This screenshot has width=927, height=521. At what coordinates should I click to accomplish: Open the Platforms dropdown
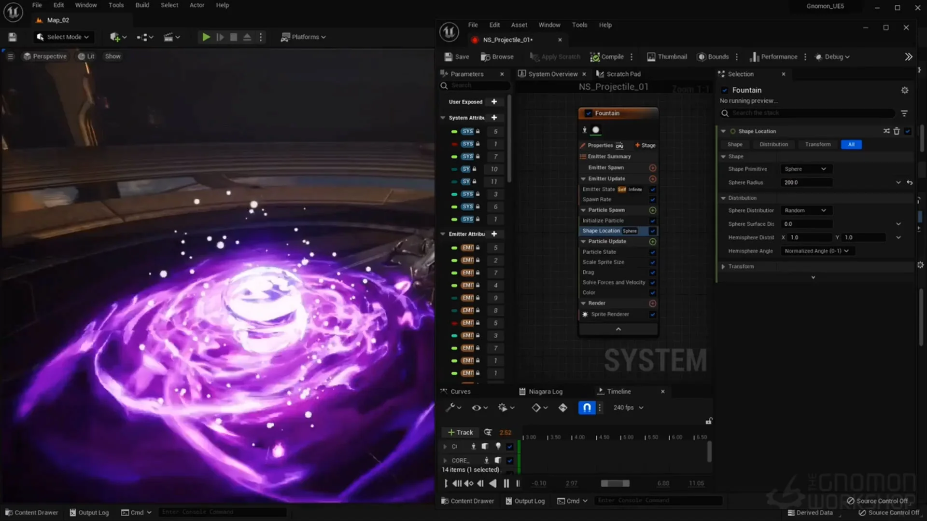pyautogui.click(x=304, y=37)
